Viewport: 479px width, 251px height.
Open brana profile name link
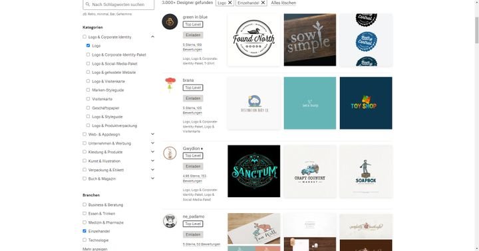coord(188,80)
